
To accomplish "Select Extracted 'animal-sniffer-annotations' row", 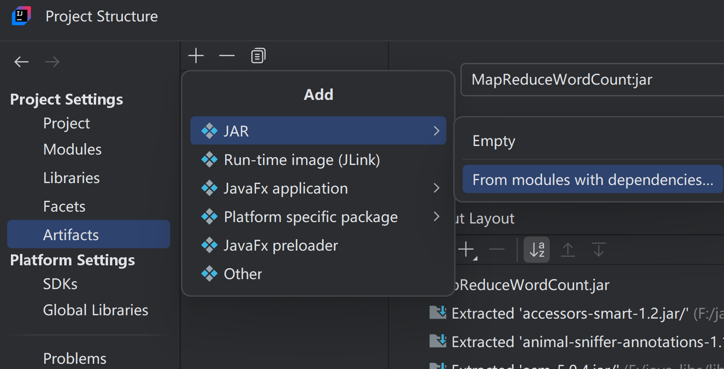I will (x=576, y=342).
